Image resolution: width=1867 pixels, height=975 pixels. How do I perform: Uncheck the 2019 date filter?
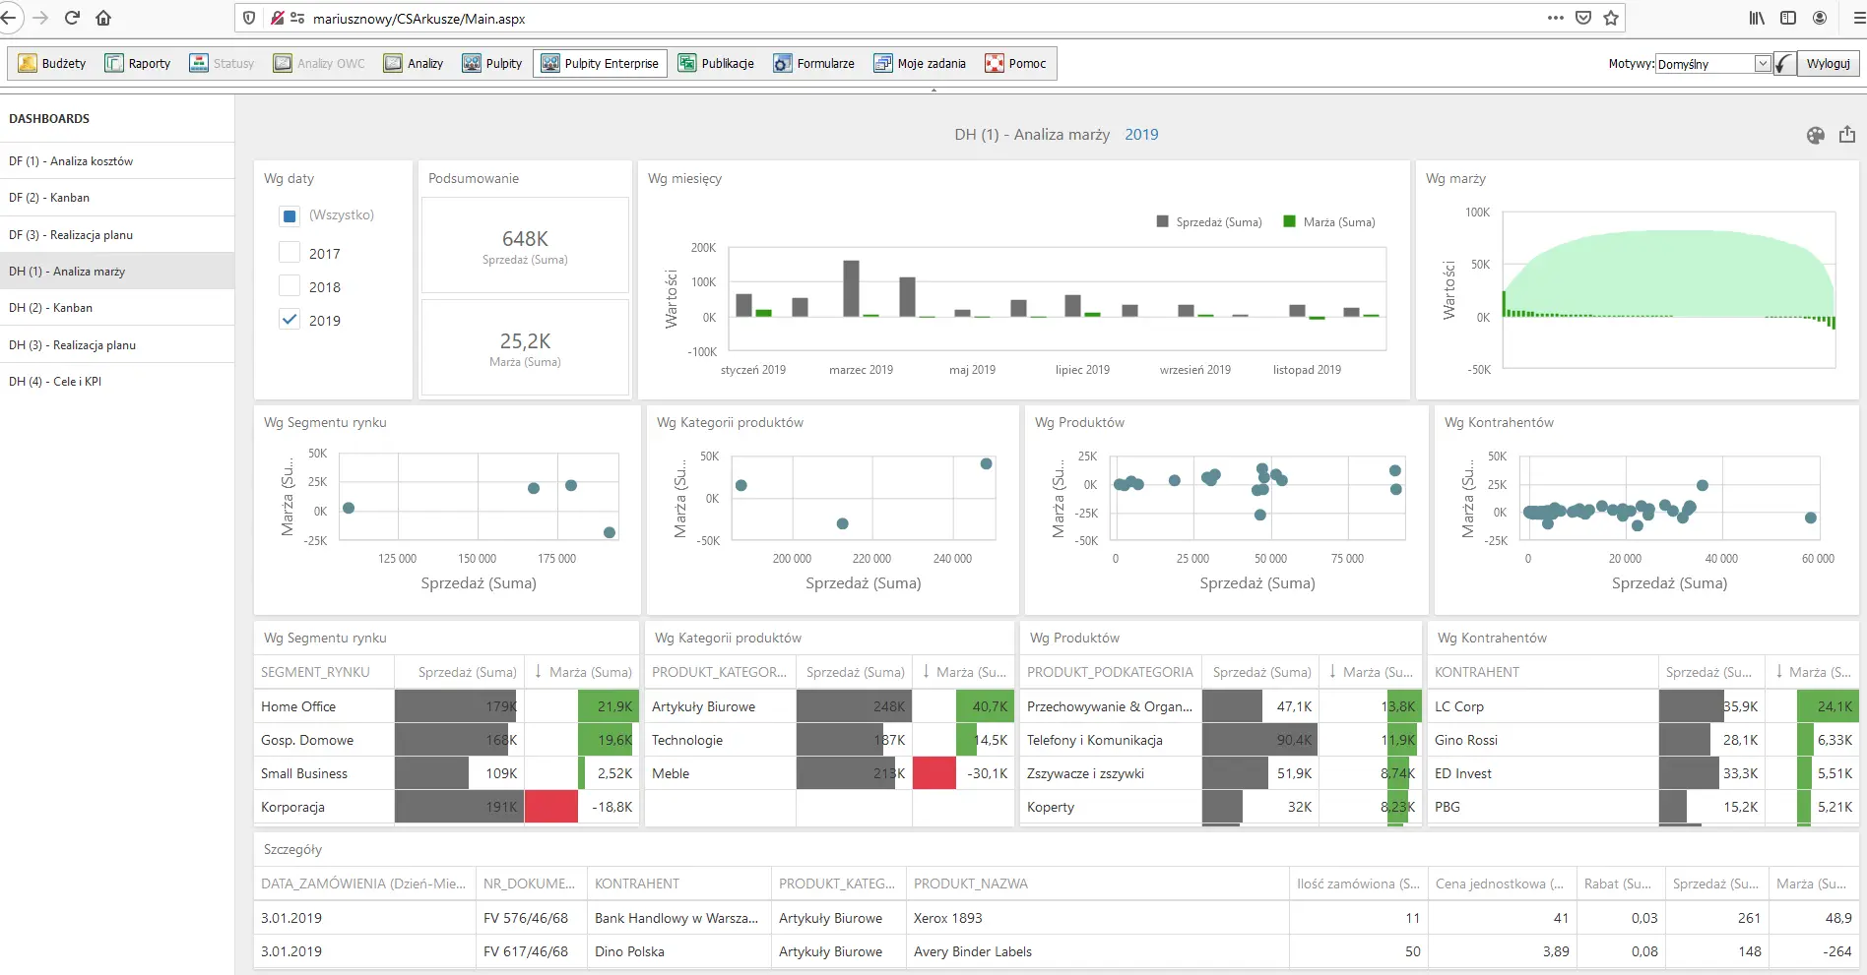(x=290, y=319)
